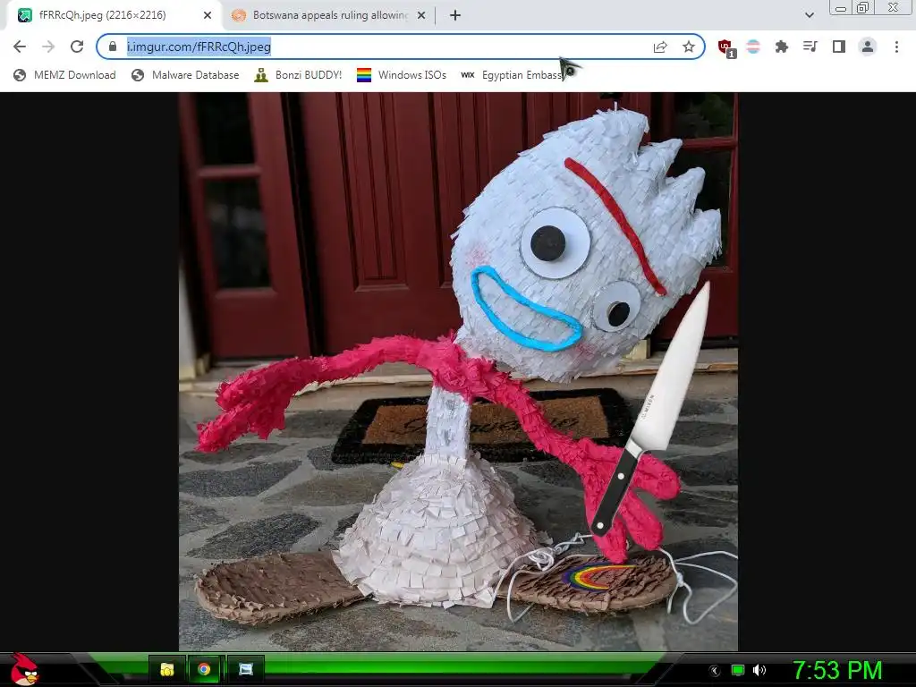Expand the tab search chevron
The image size is (916, 687).
pos(809,15)
